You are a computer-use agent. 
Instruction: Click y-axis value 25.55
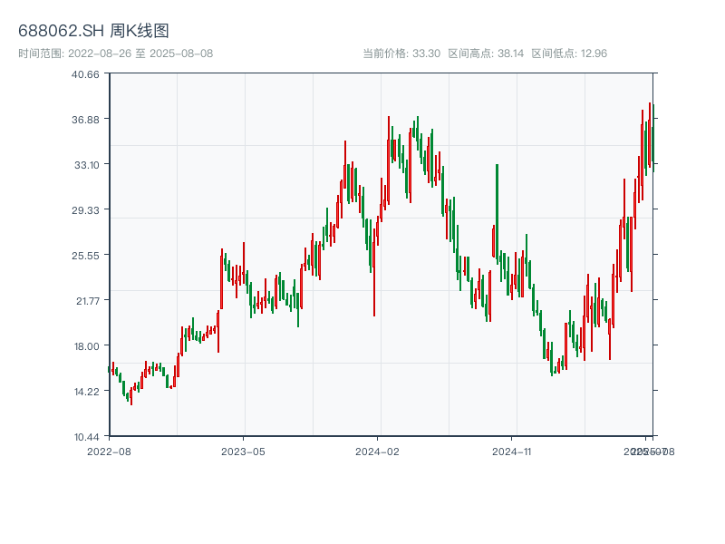tap(85, 256)
